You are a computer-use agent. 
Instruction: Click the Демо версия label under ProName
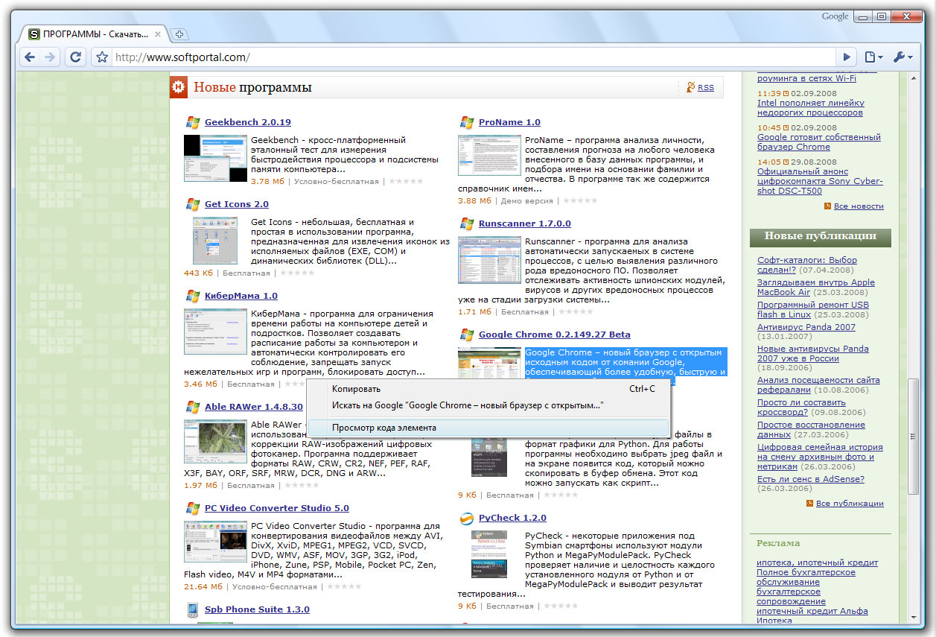[527, 200]
